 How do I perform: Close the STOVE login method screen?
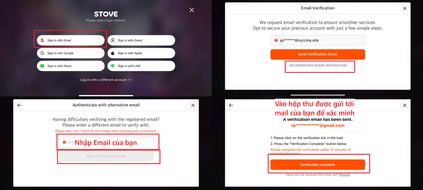pyautogui.click(x=192, y=10)
